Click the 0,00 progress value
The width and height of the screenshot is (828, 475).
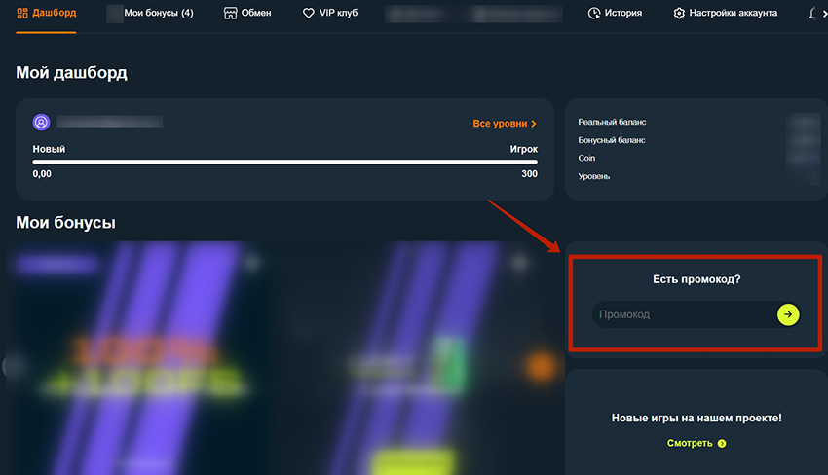tap(42, 173)
